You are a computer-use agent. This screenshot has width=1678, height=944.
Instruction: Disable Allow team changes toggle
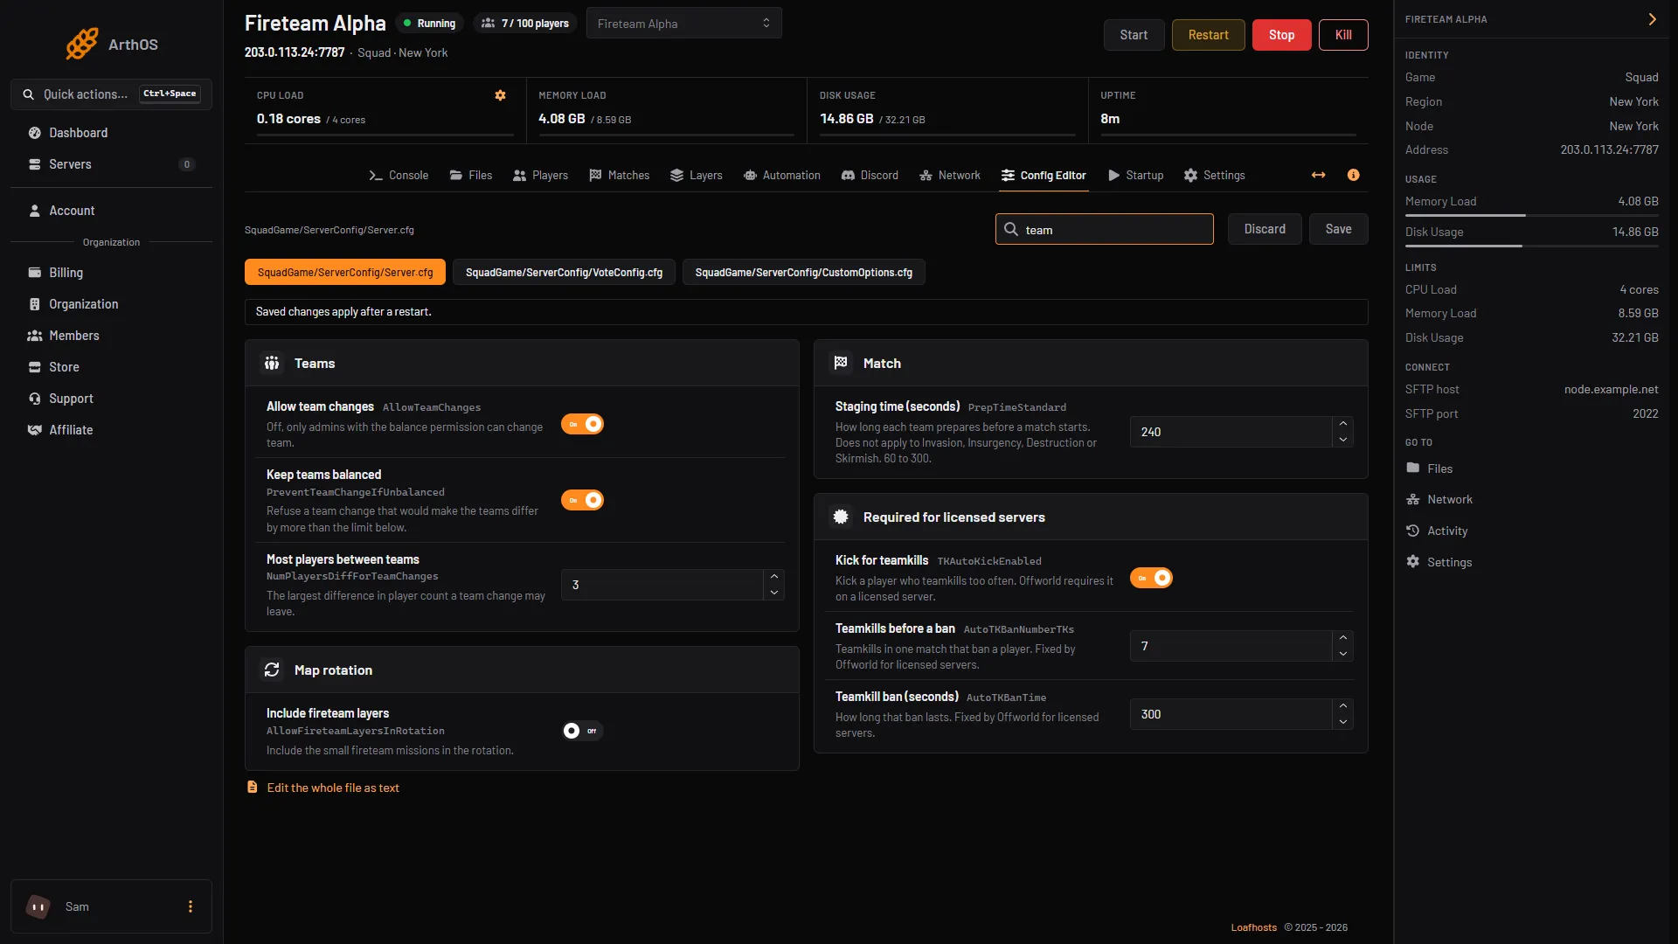point(582,424)
